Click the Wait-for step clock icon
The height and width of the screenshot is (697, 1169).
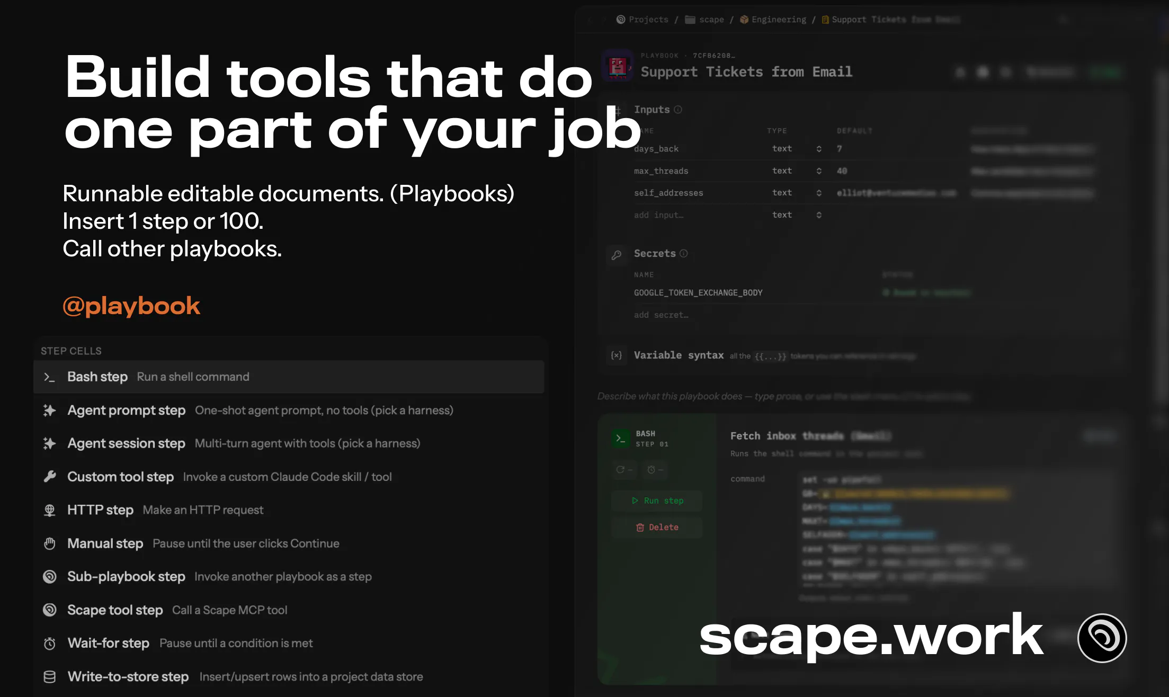point(50,644)
